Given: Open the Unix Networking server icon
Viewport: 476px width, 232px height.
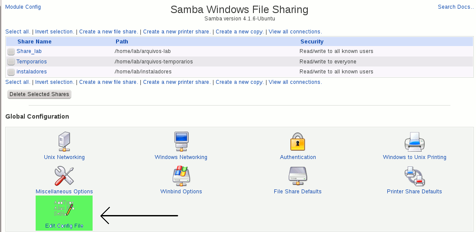Looking at the screenshot, I should tap(64, 141).
